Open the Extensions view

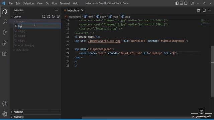point(5,53)
